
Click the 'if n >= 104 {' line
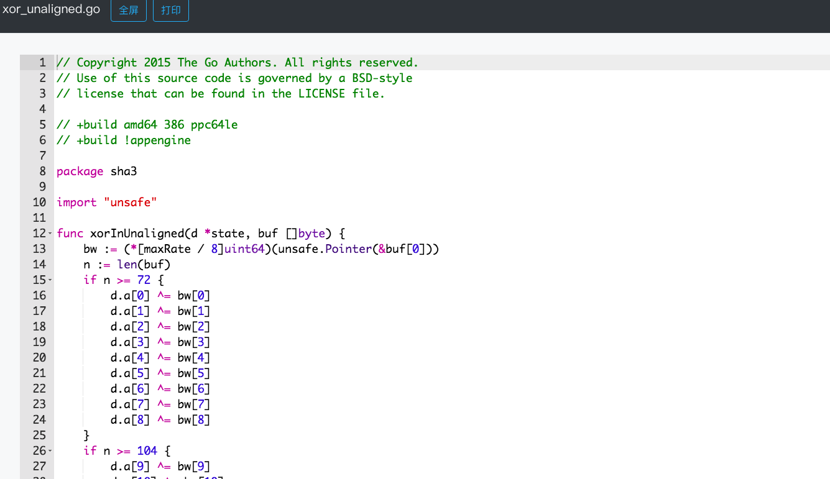pos(127,451)
